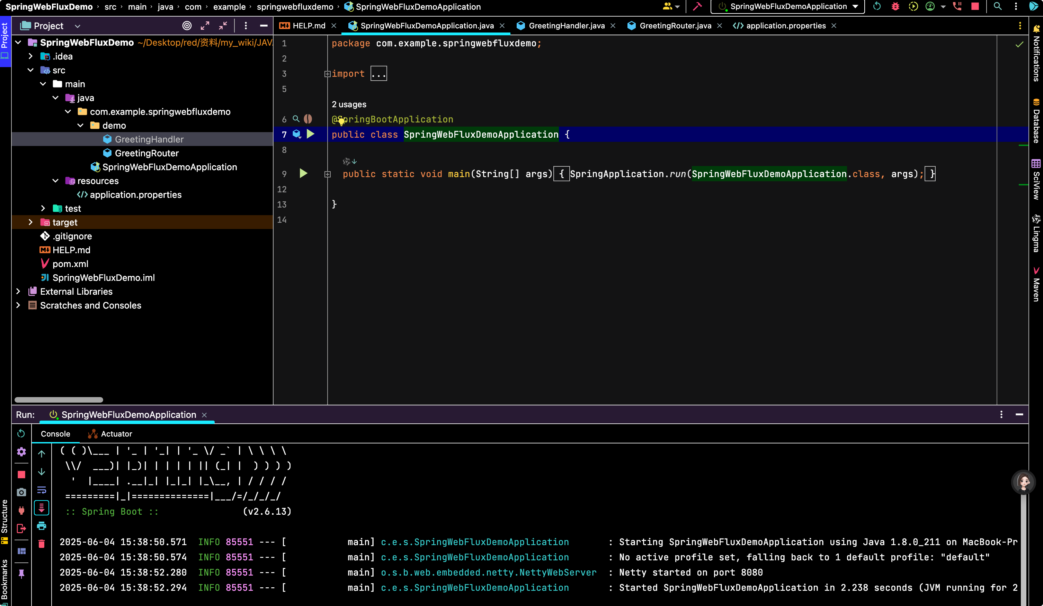The height and width of the screenshot is (606, 1043).
Task: Open the Actuator tab in Run panel
Action: click(x=110, y=434)
